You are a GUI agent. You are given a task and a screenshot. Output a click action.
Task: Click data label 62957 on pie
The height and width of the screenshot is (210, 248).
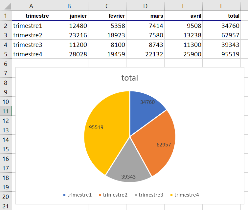pyautogui.click(x=164, y=144)
